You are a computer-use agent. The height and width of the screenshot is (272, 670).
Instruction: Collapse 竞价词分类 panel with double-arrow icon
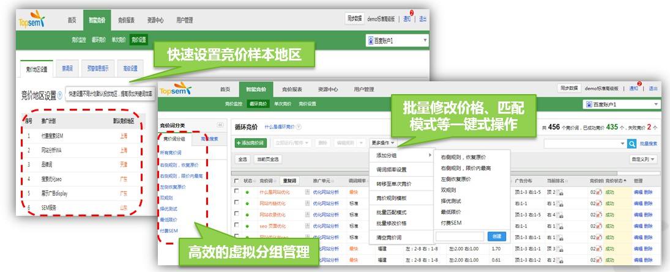tap(220, 125)
